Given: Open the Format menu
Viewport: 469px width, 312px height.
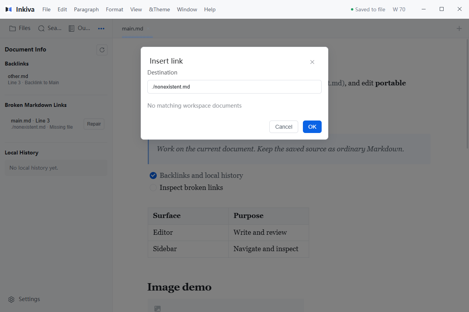Looking at the screenshot, I should (x=115, y=9).
